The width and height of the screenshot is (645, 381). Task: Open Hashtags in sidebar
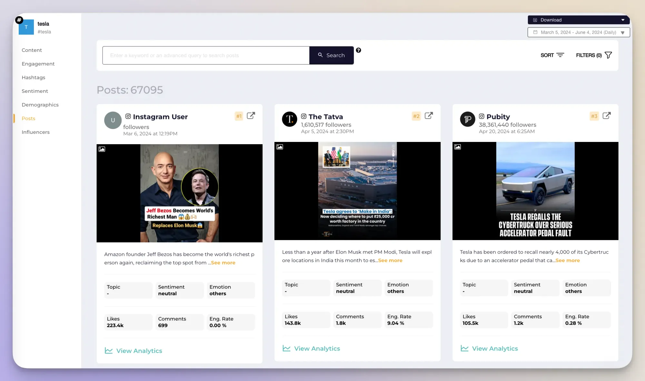[33, 77]
